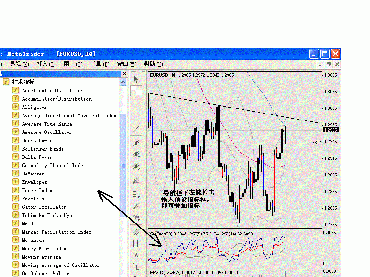
Task: Select the channel tool marked E
Action: click(x=136, y=155)
